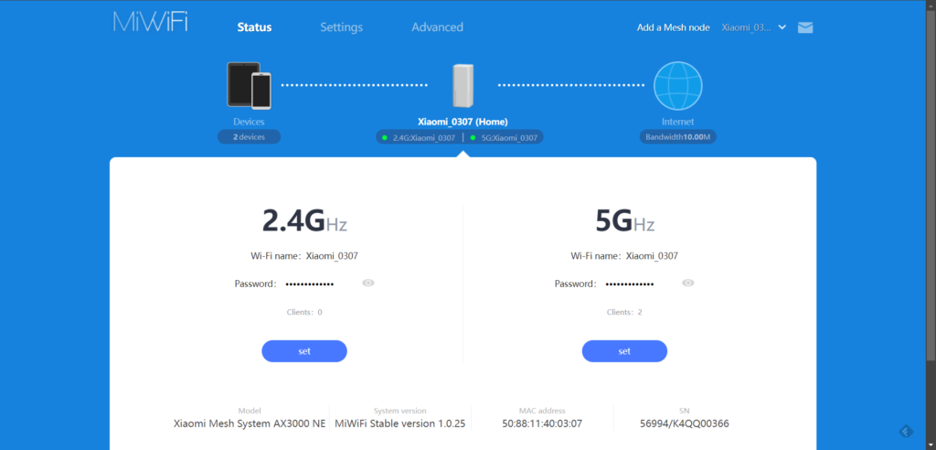Screen dimensions: 936x450
Task: Click the 2.4G password field
Action: [x=310, y=284]
